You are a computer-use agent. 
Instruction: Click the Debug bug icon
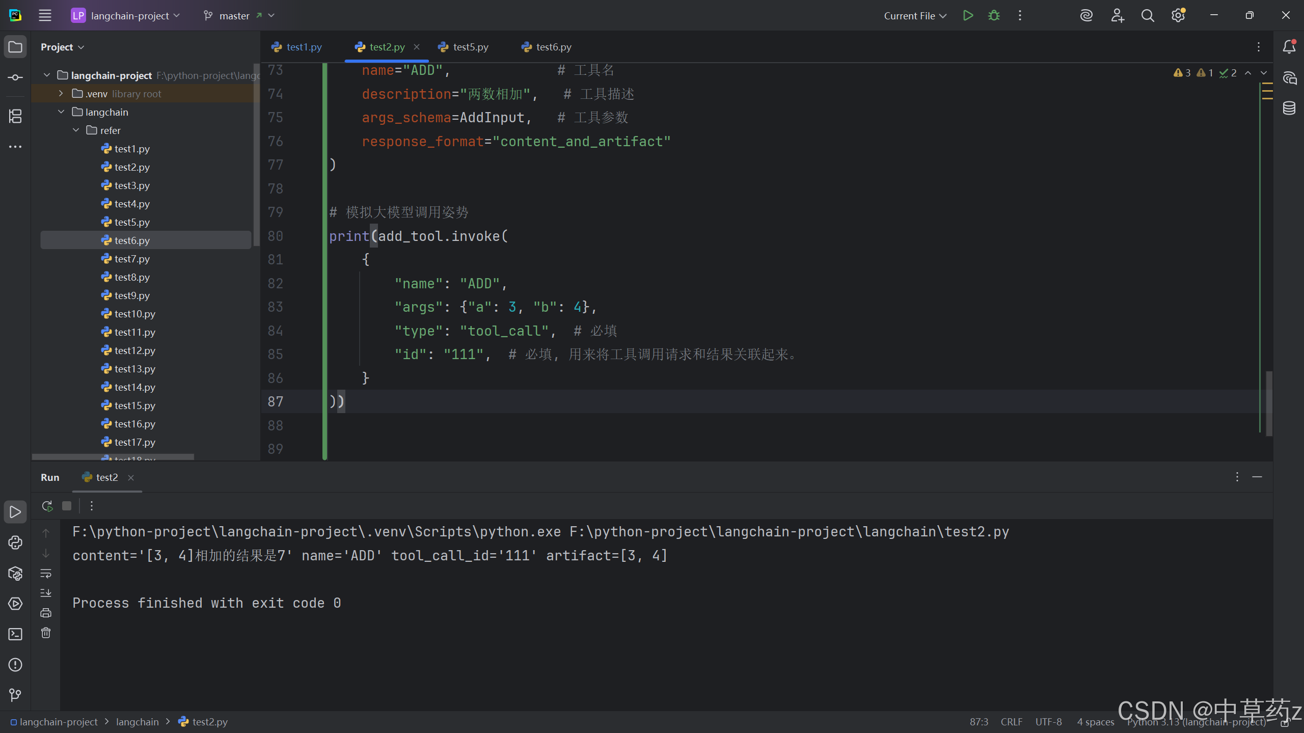click(994, 15)
